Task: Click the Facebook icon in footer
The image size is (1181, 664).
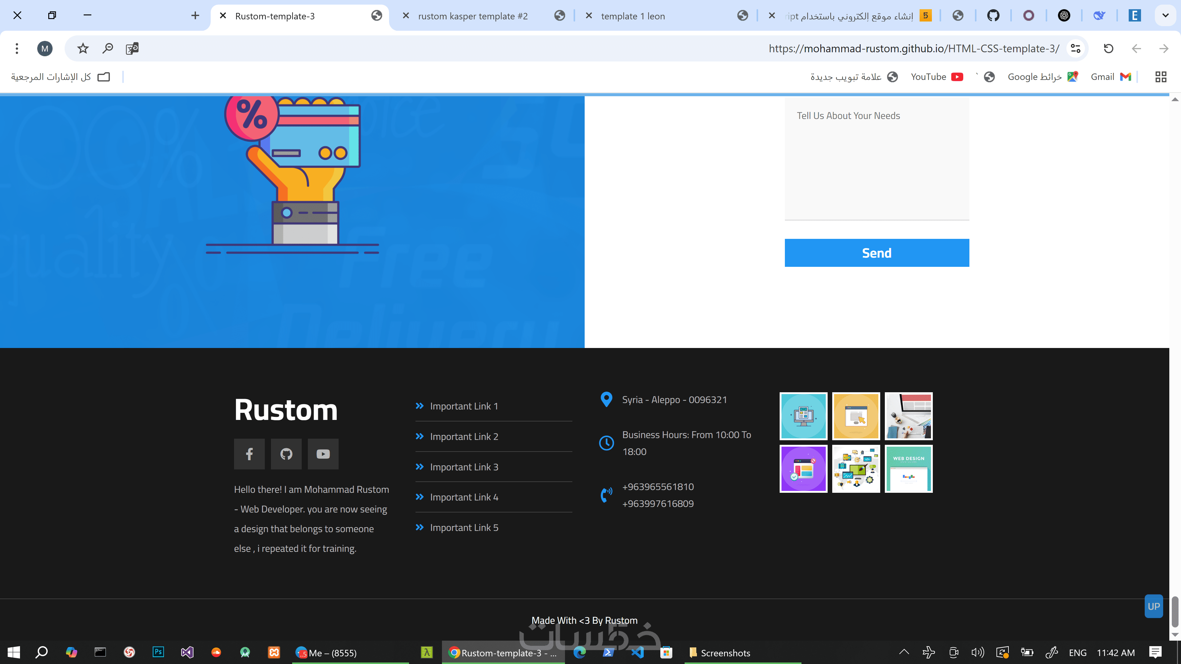Action: pos(249,454)
